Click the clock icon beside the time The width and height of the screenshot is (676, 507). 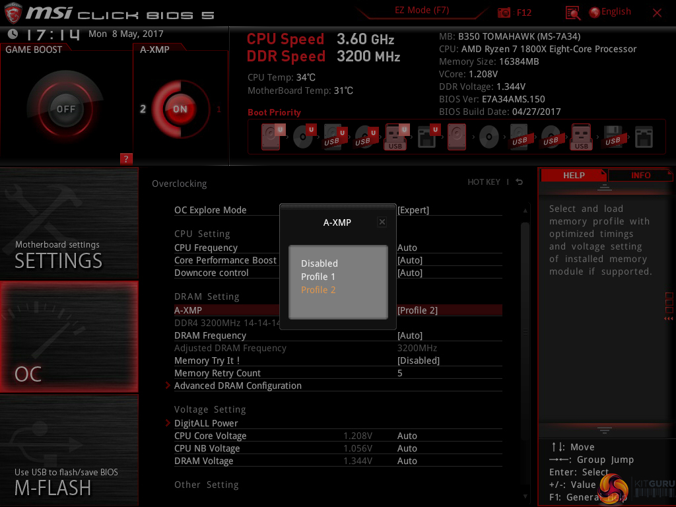coord(13,34)
